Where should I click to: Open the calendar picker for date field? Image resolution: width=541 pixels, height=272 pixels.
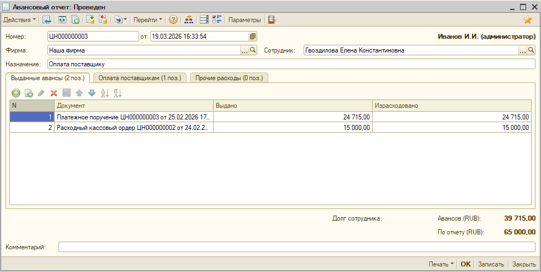253,36
